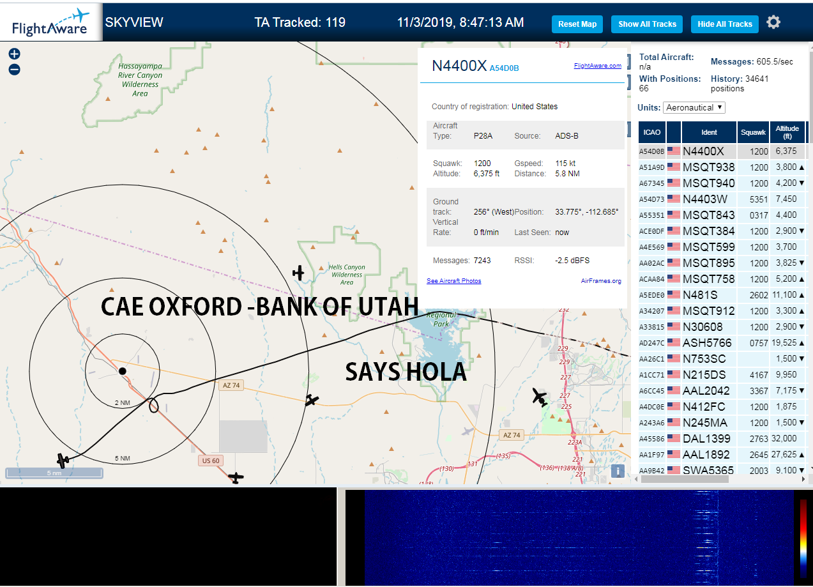Select the MSQT599 aircraft row
The width and height of the screenshot is (813, 587).
click(722, 247)
